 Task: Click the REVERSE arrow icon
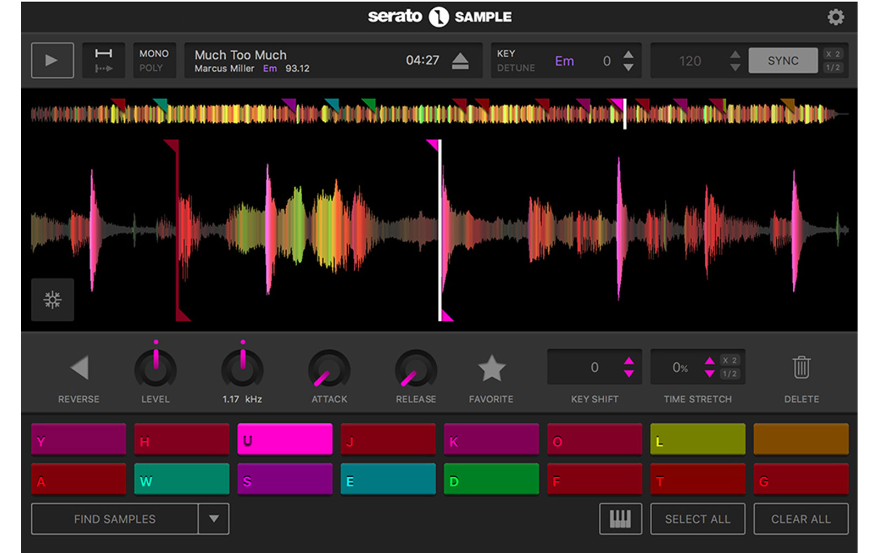80,368
